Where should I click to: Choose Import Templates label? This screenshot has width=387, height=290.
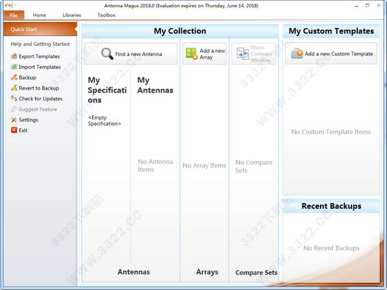pyautogui.click(x=40, y=67)
